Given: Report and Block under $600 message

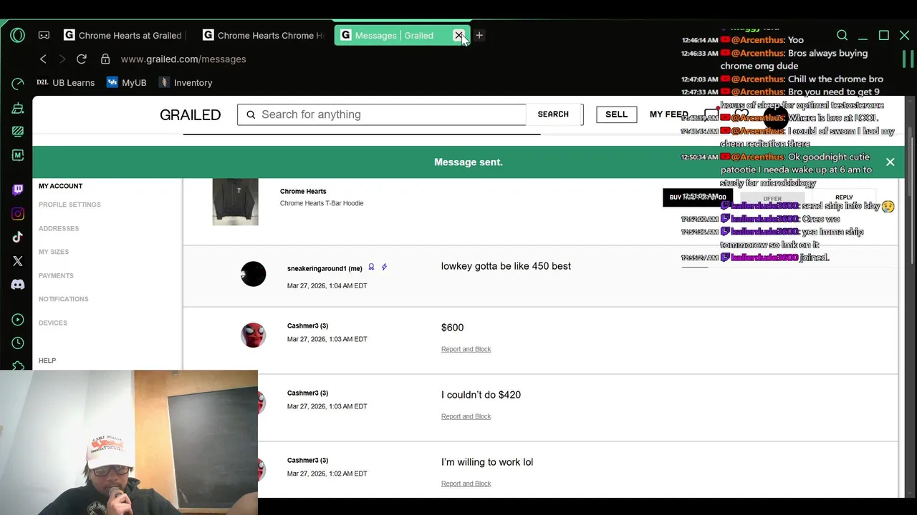Looking at the screenshot, I should click(466, 349).
